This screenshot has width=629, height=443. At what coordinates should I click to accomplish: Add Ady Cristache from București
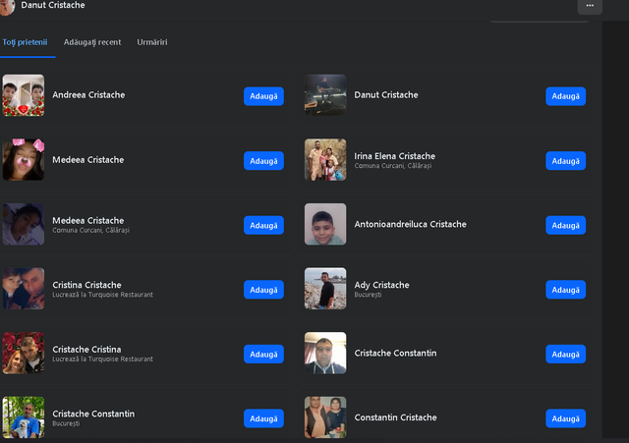click(565, 290)
